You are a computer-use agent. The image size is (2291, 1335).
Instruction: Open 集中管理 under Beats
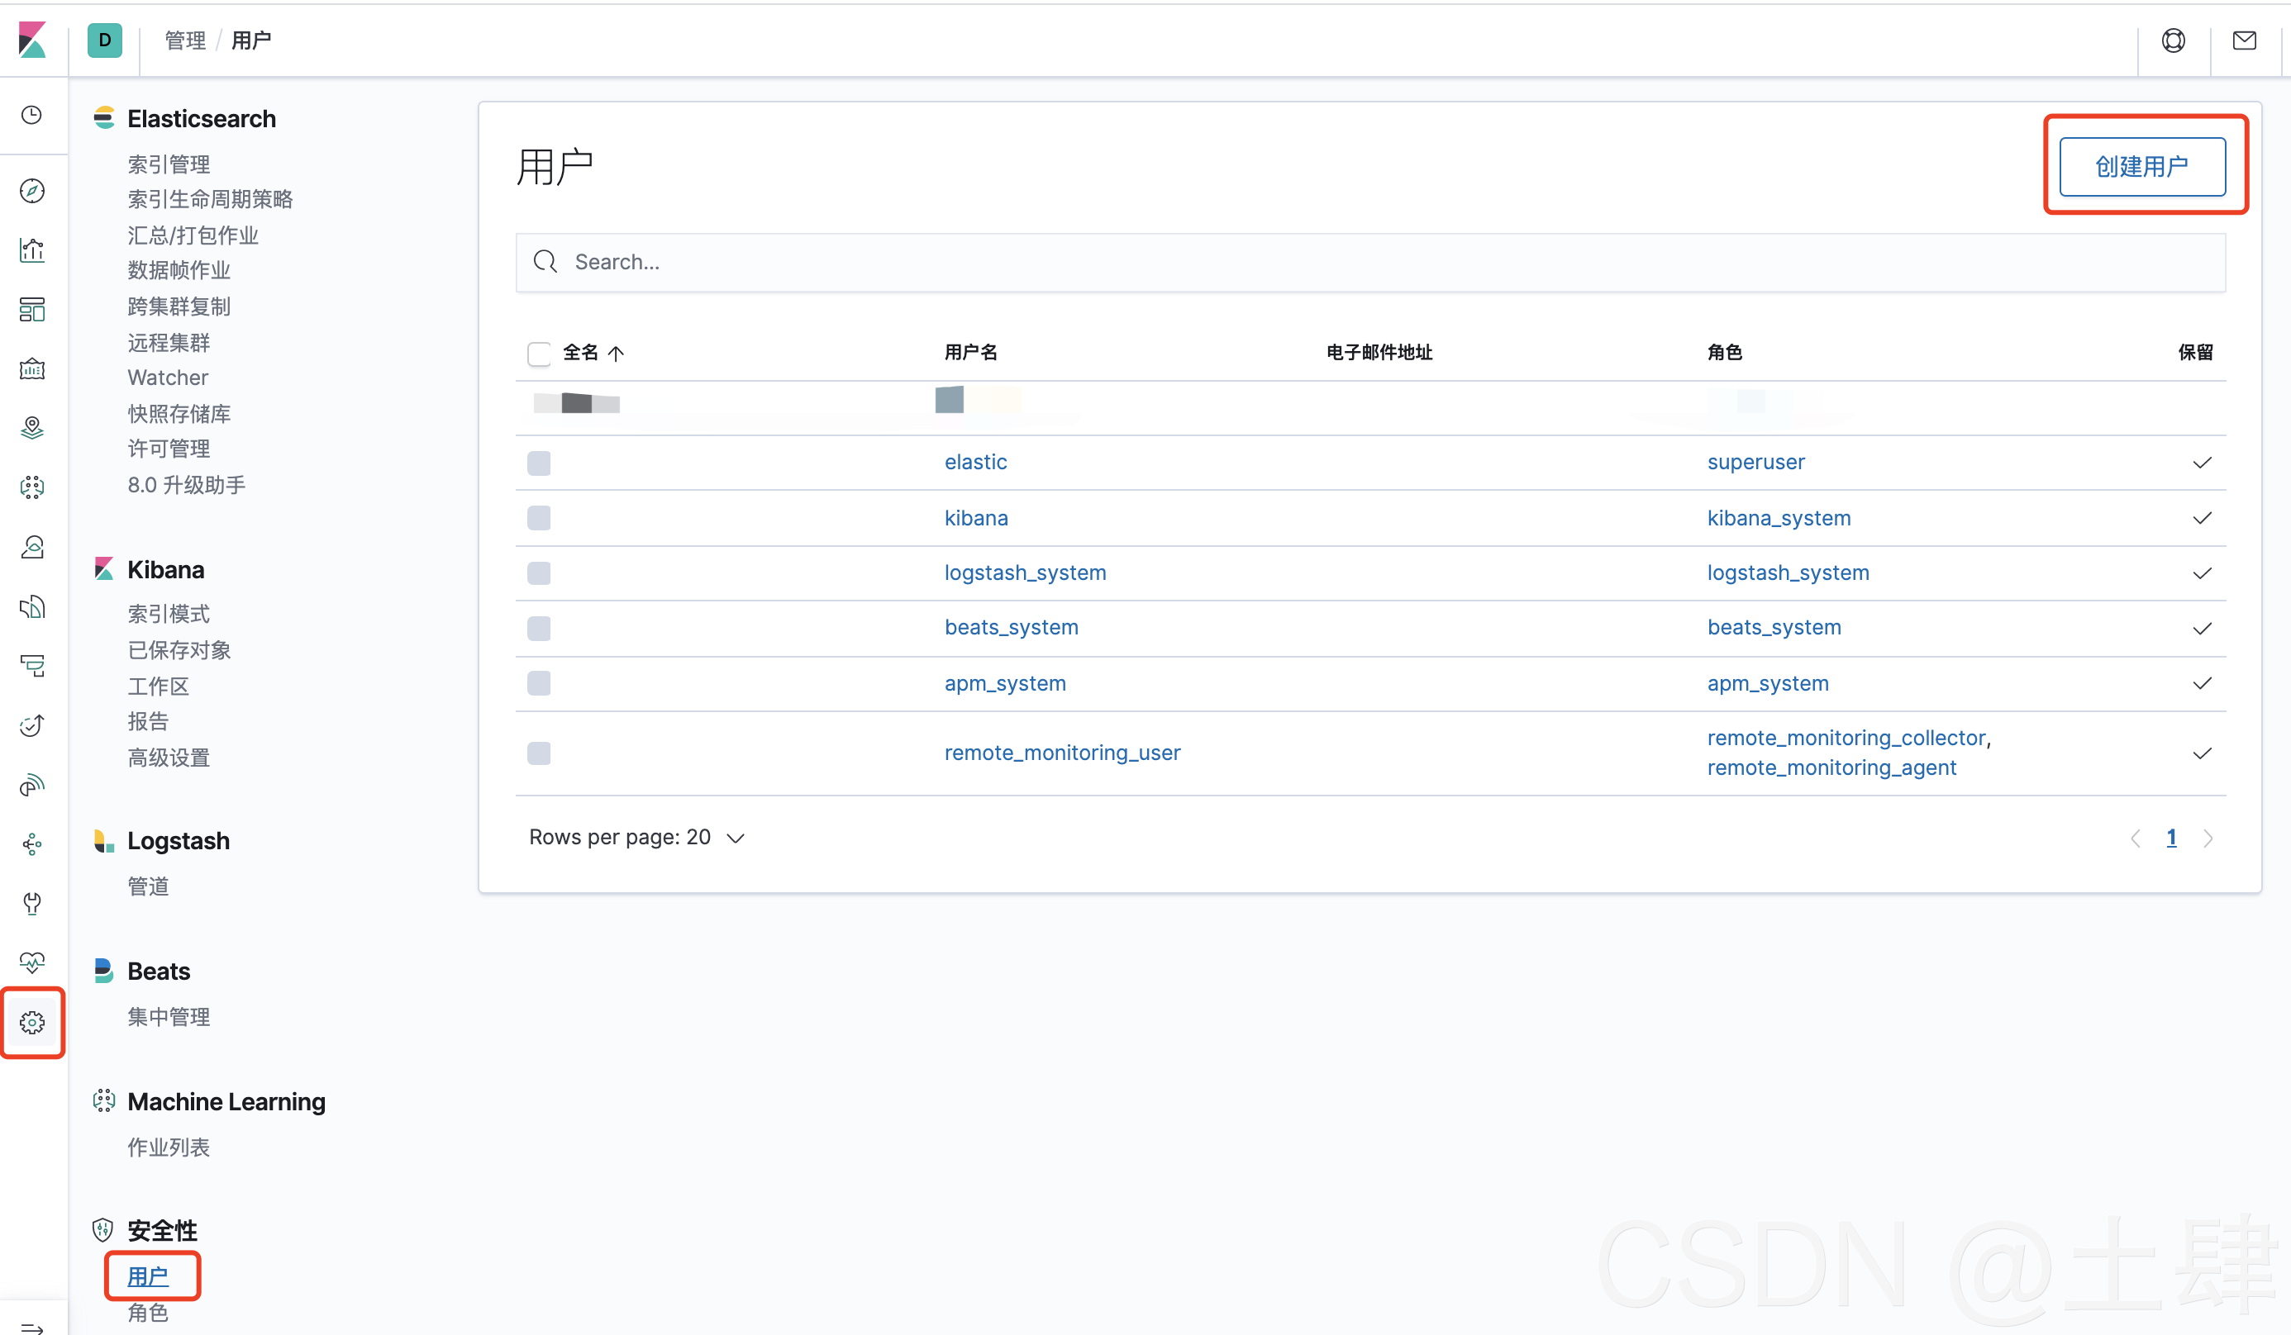pyautogui.click(x=169, y=1016)
